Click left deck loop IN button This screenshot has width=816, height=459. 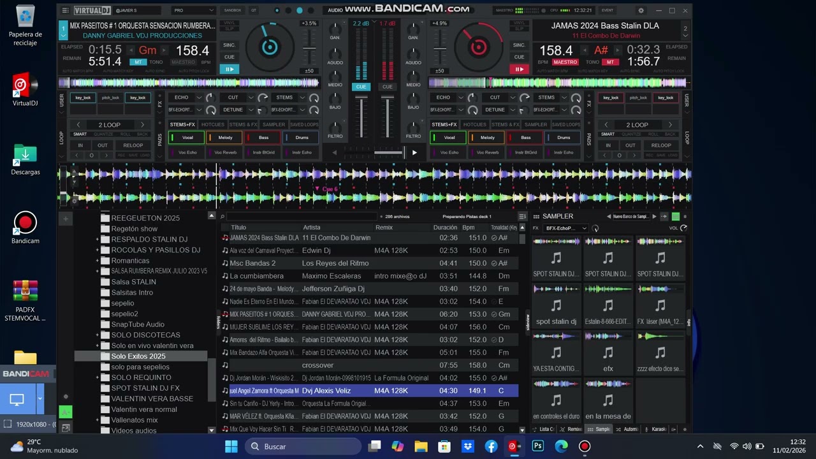click(80, 145)
